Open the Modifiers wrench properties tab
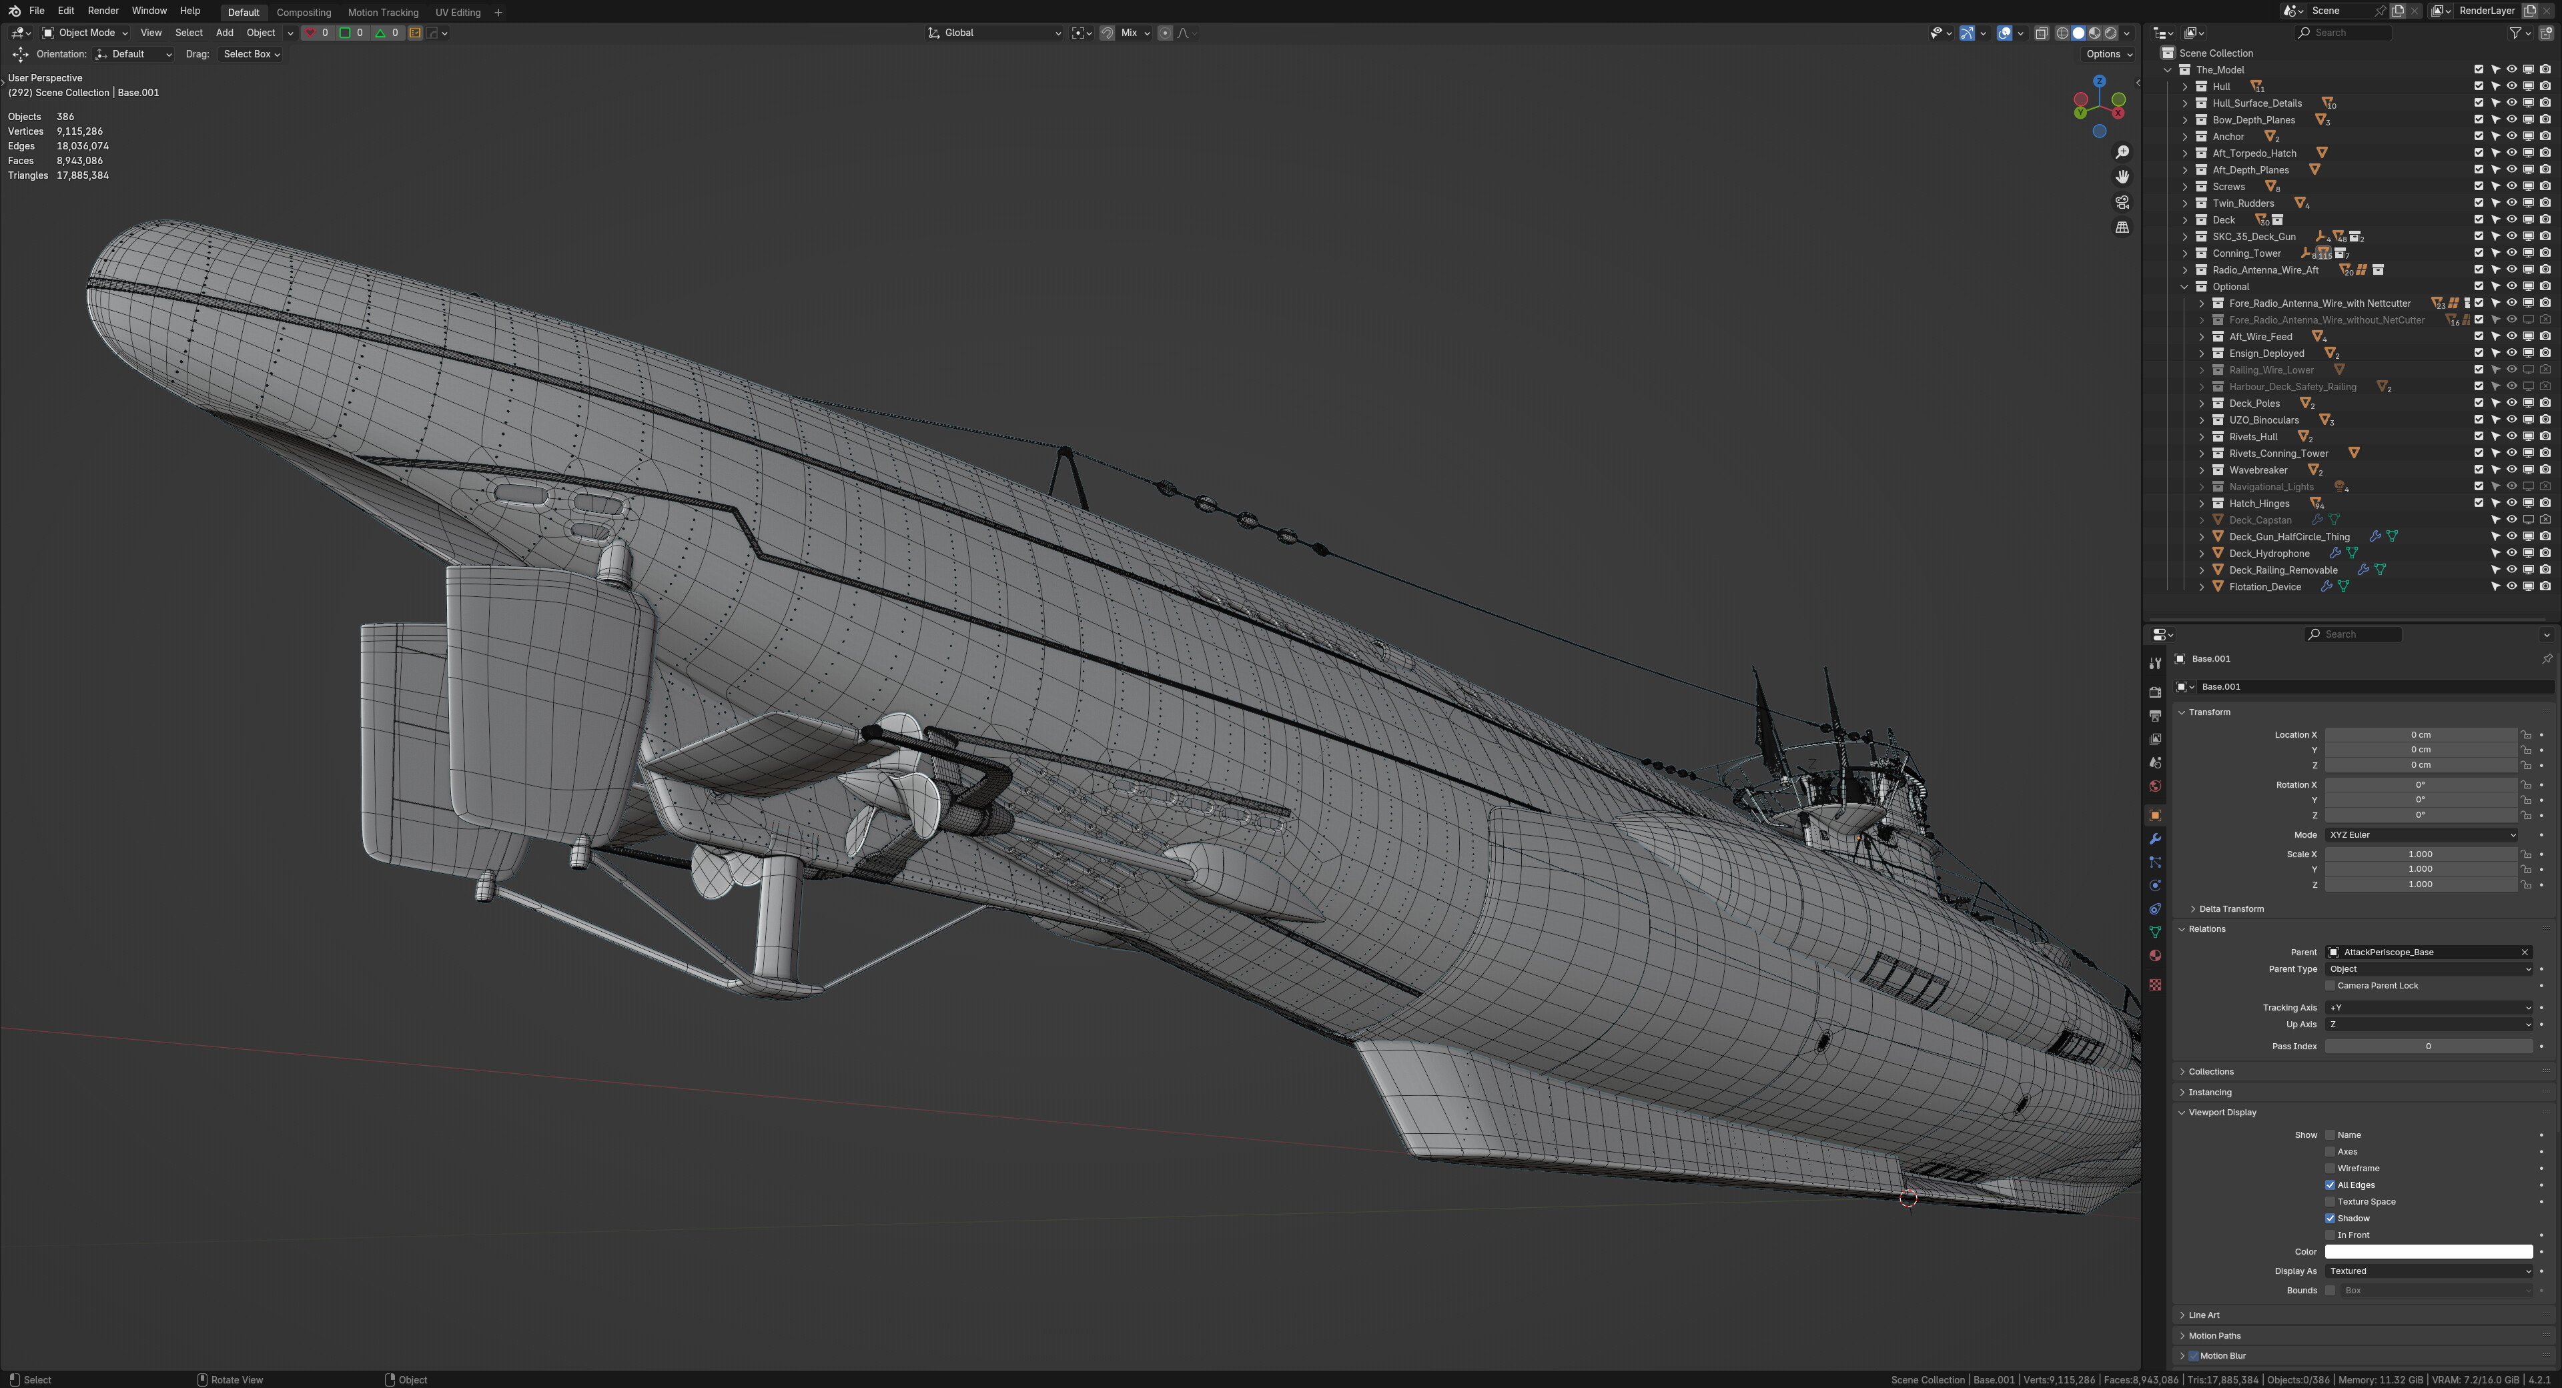 [2155, 839]
